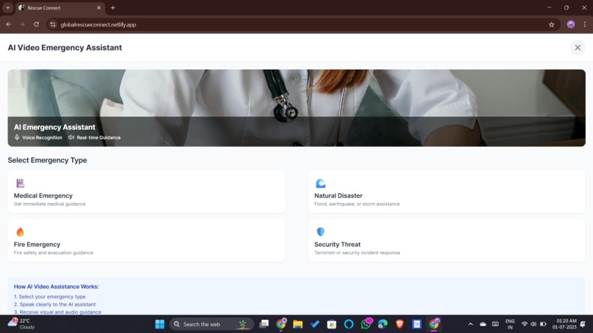
Task: Open site information icon in address bar
Action: pyautogui.click(x=53, y=24)
